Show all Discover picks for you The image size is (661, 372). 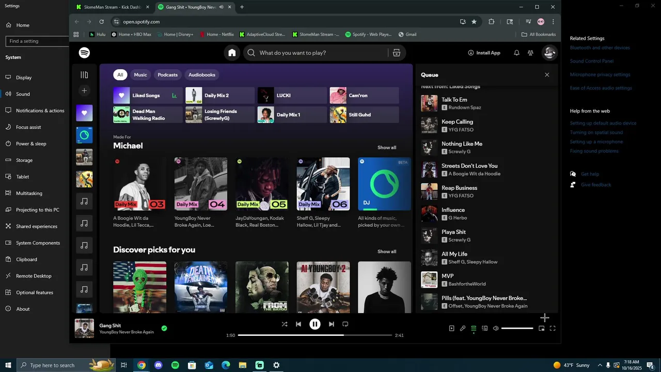point(387,252)
